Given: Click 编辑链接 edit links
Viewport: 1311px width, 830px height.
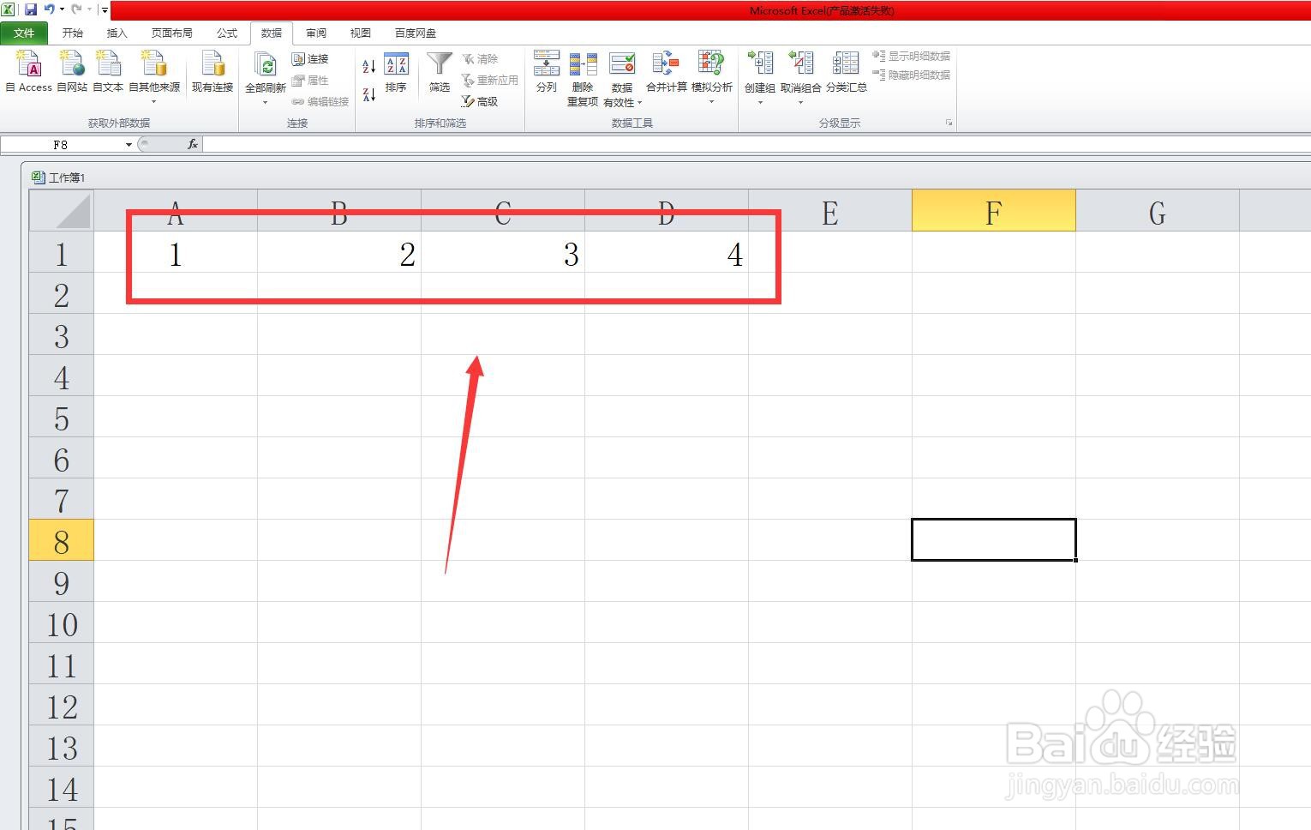Looking at the screenshot, I should pos(320,102).
